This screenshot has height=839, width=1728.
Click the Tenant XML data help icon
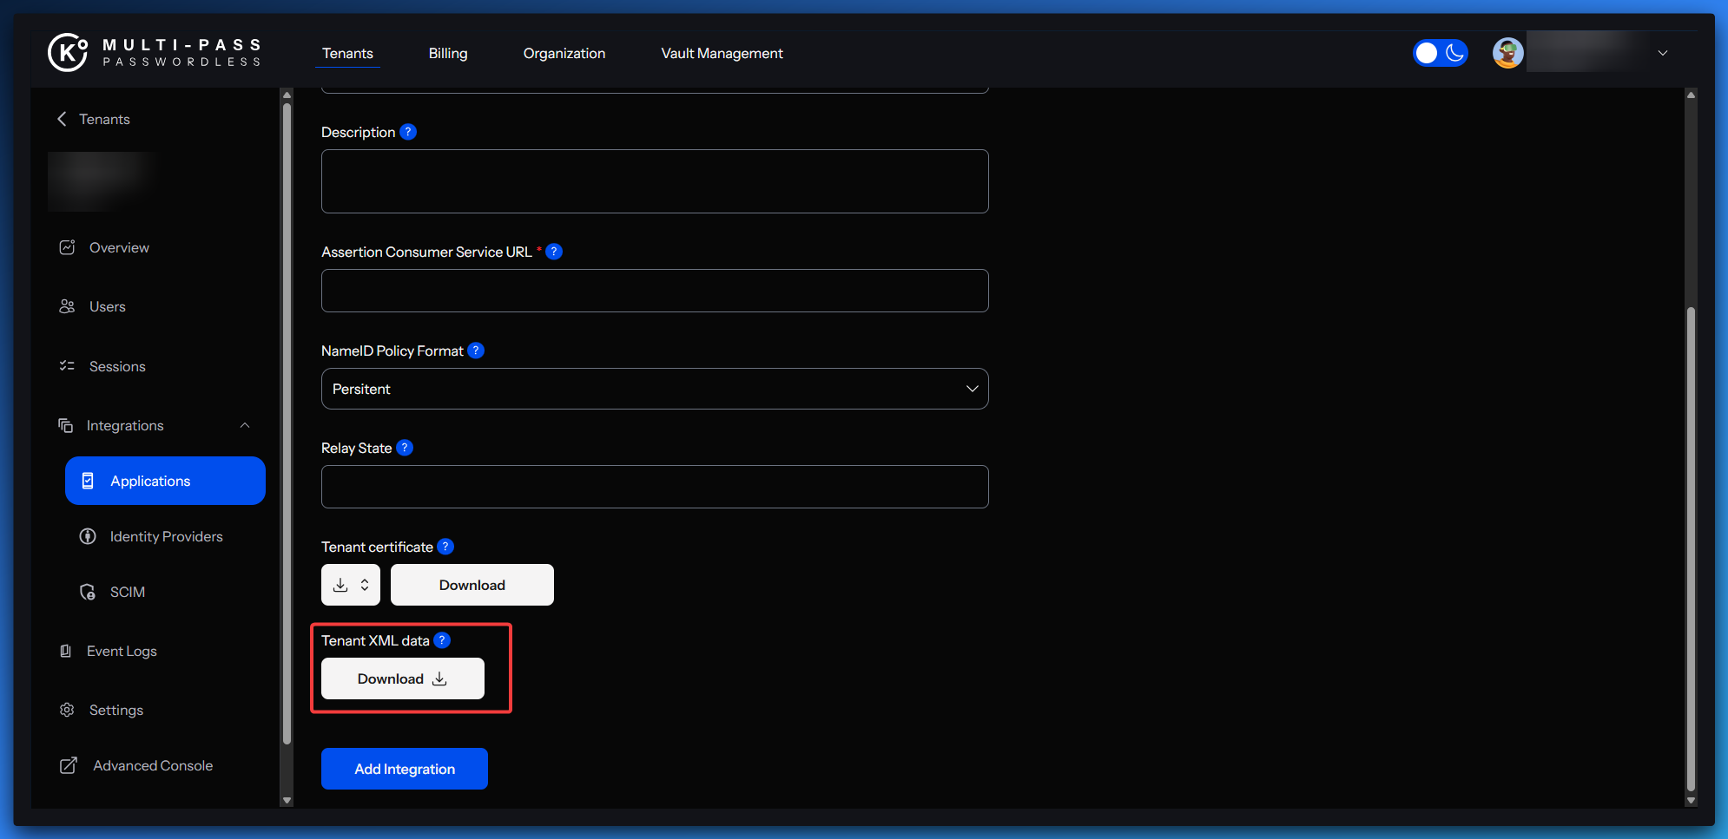click(x=442, y=640)
